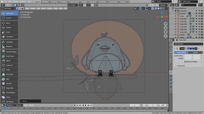The width and height of the screenshot is (204, 114).
Task: Collapse the Subdivision modifier panel
Action: (175, 48)
